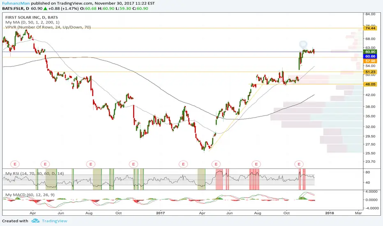Click the 29.50 price axis label
Screen dimensions: 383x226
tap(370, 136)
